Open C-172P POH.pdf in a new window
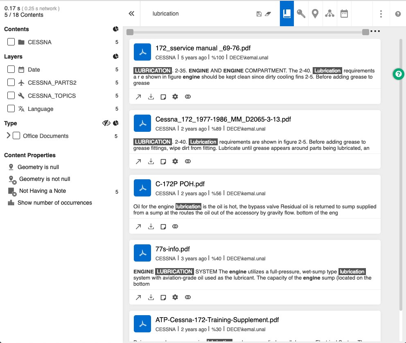 [138, 226]
